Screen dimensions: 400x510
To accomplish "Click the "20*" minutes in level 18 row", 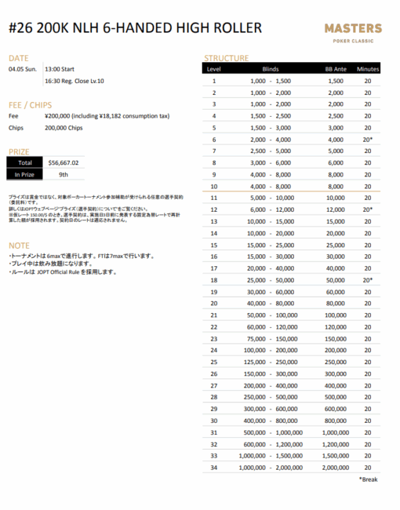I will tap(368, 280).
